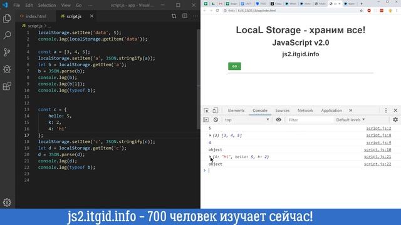This screenshot has width=401, height=225.
Task: Open the Chrome three-dot menu
Action: [x=397, y=11]
